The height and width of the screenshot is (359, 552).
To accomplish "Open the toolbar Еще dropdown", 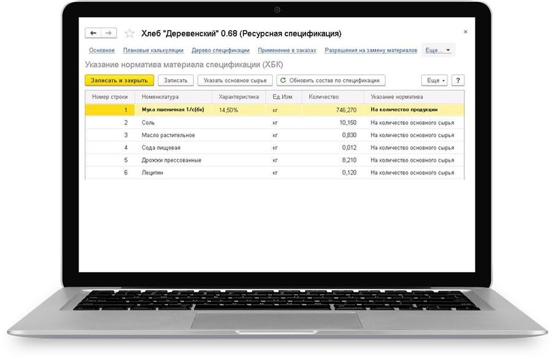I will click(x=434, y=80).
